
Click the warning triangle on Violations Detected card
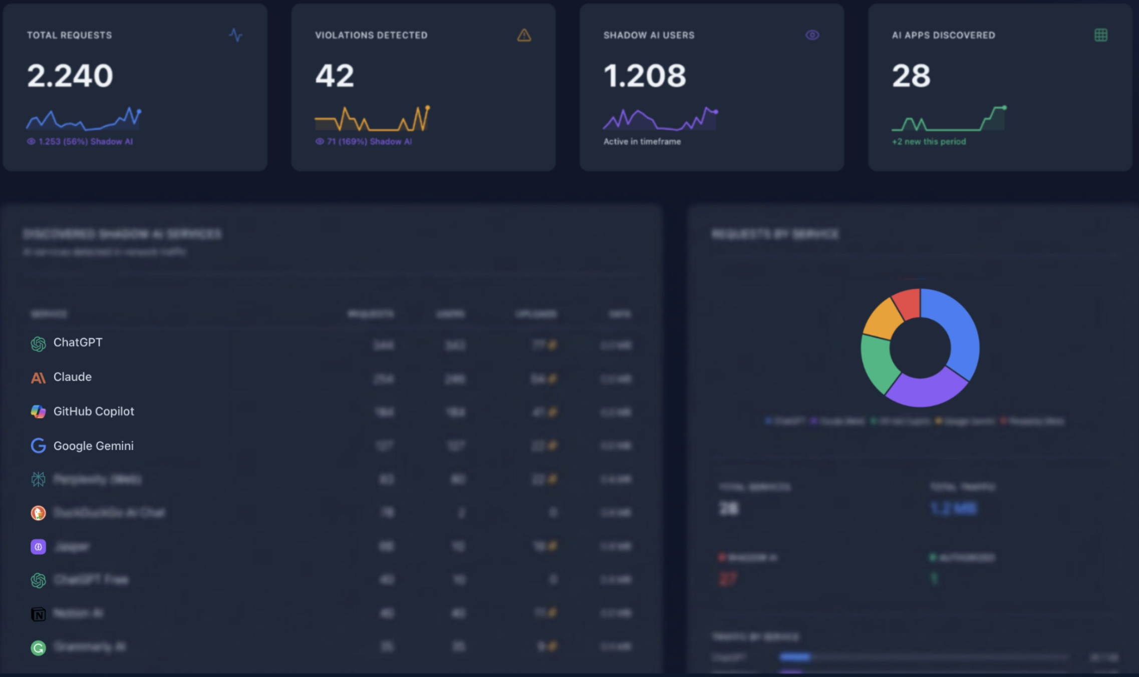click(x=523, y=35)
